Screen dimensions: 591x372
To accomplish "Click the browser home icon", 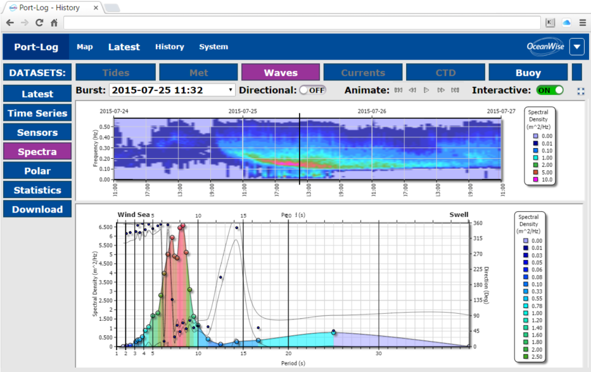I will tap(54, 22).
